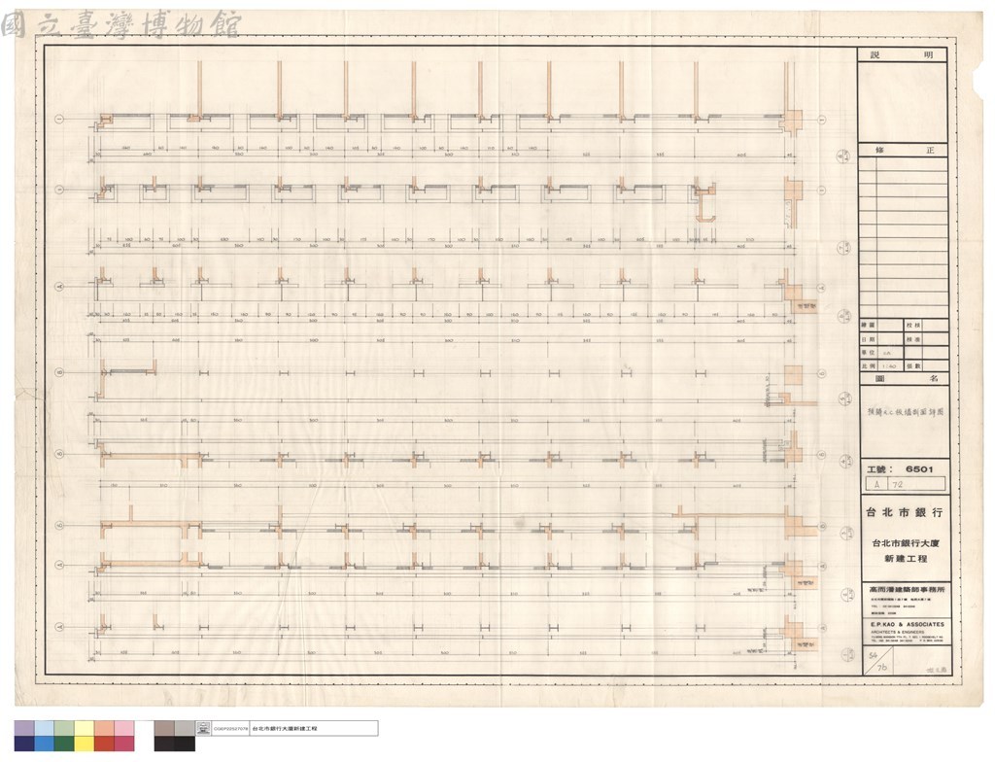Click the 說明 header cell
995x762 pixels.
903,55
